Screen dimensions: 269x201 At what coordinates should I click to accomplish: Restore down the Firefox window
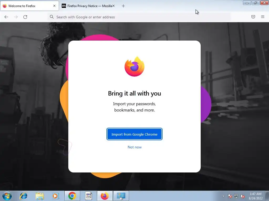[x=256, y=3]
